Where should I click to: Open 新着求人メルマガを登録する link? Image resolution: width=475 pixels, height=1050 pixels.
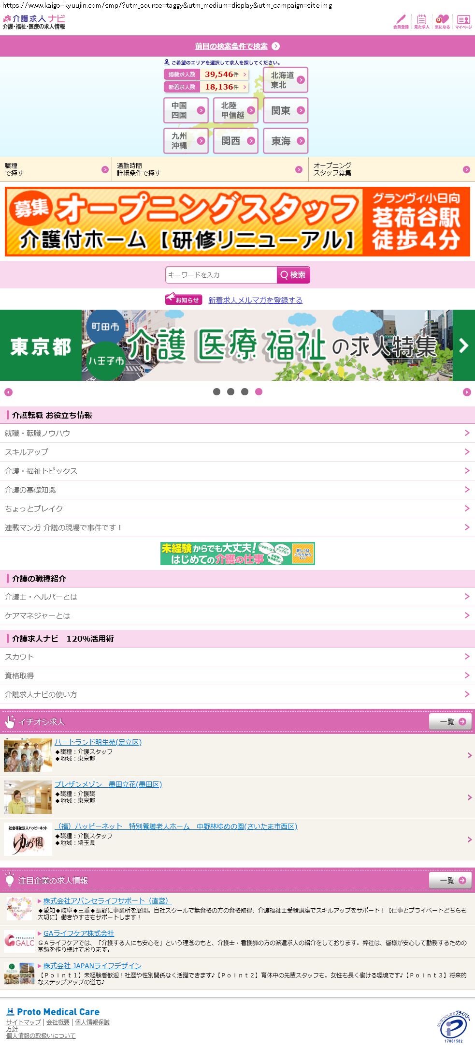(x=255, y=300)
